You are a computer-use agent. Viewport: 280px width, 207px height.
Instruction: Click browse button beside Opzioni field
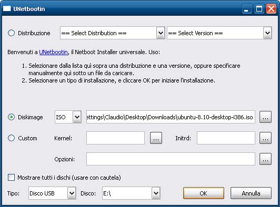(x=265, y=159)
